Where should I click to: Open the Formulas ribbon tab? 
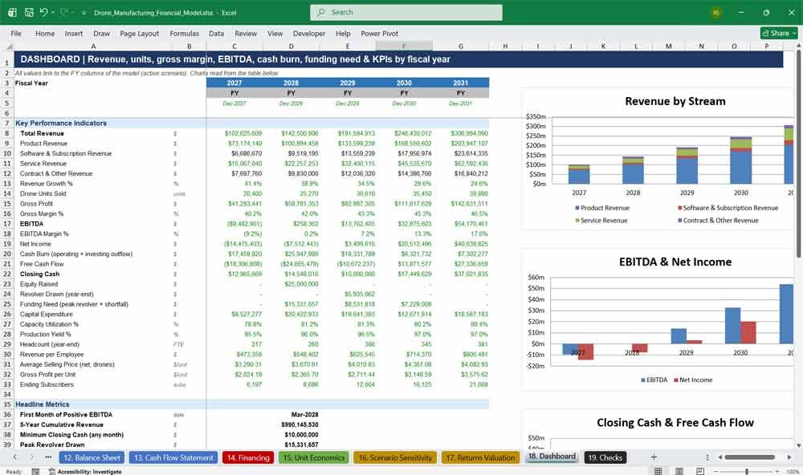point(185,33)
